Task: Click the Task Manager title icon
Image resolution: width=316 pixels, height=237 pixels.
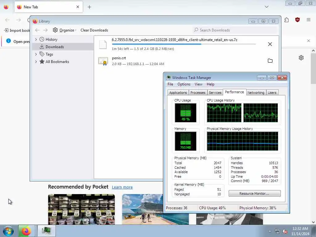Action: [x=169, y=77]
